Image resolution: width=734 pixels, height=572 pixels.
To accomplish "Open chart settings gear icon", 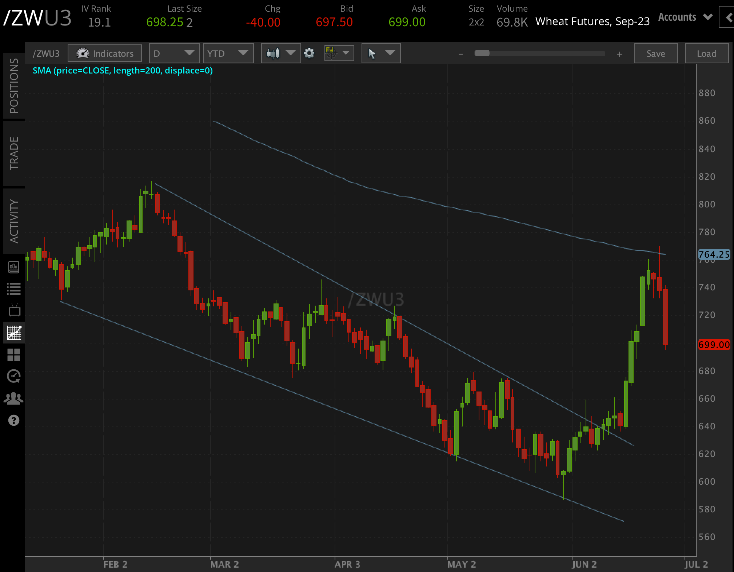I will (x=309, y=53).
